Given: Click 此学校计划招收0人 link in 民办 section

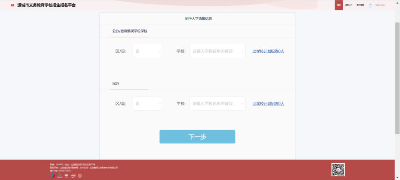Looking at the screenshot, I should (x=268, y=103).
